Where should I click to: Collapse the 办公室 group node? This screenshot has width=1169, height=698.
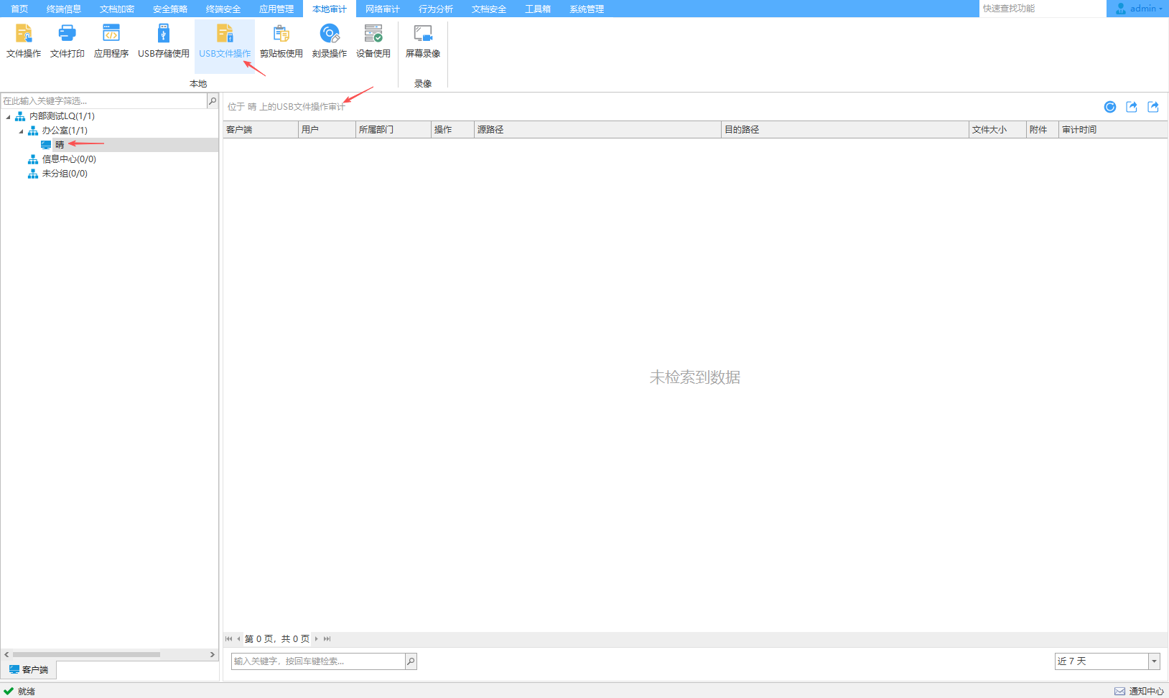coord(21,131)
